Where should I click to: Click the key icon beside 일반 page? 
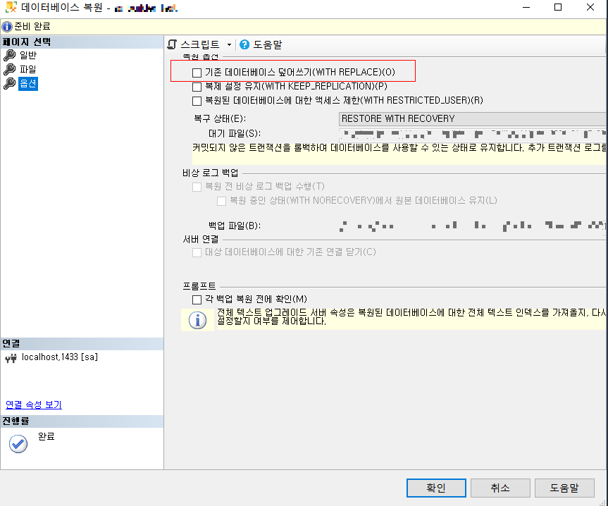pos(8,54)
